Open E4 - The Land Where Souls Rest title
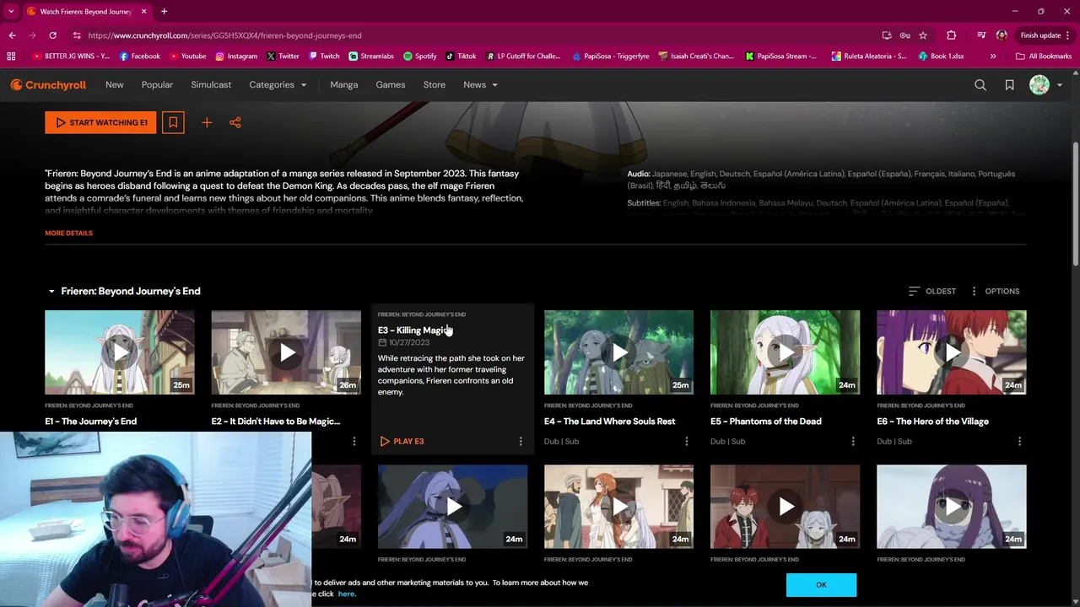 pos(610,421)
